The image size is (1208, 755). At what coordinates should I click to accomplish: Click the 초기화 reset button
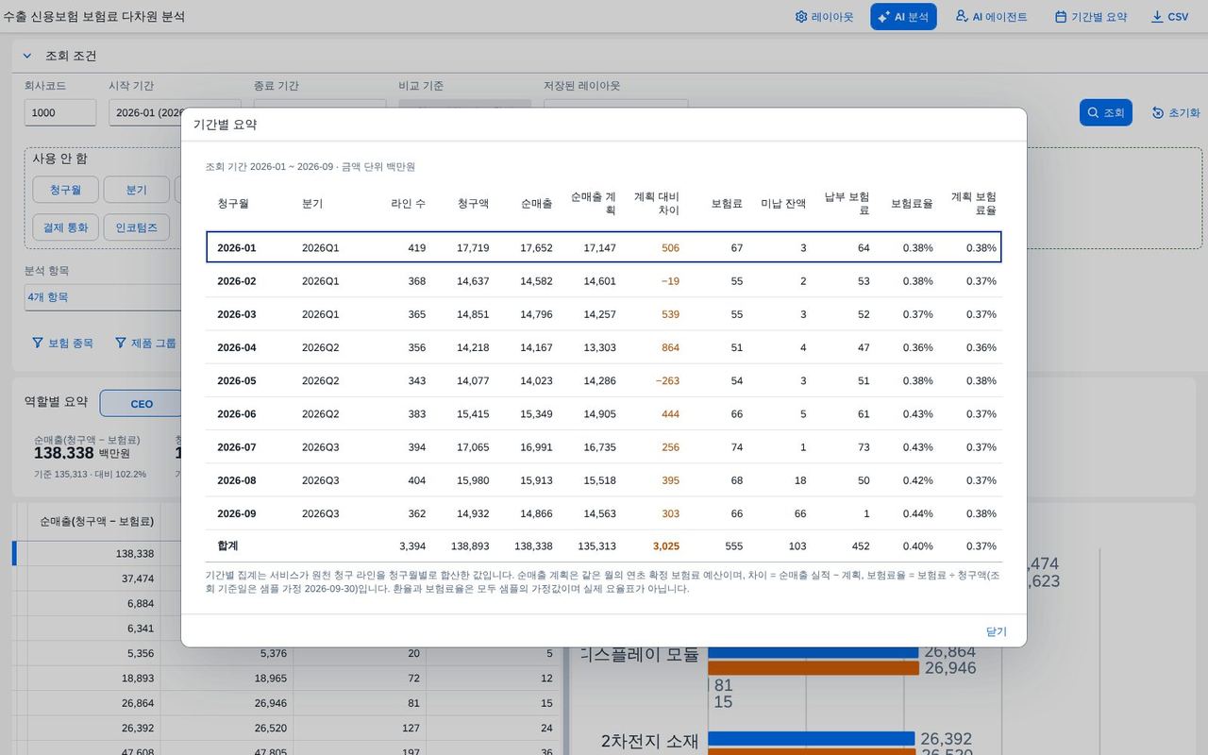tap(1176, 112)
